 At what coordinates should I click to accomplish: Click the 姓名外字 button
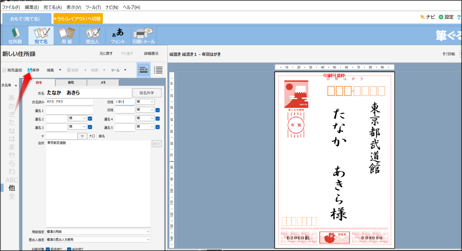[x=147, y=93]
